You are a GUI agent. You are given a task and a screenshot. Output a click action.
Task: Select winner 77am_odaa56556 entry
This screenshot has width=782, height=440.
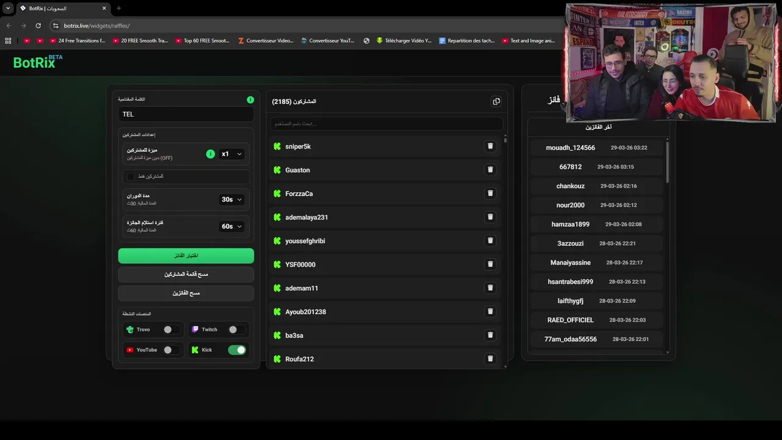(x=596, y=339)
